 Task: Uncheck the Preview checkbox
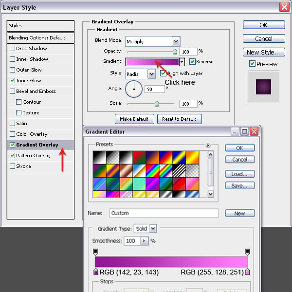click(252, 64)
